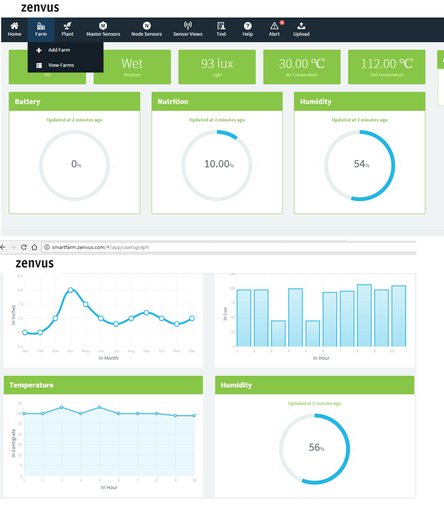Open Sensor Views antenna icon
Viewport: 444px width, 523px height.
[x=188, y=26]
